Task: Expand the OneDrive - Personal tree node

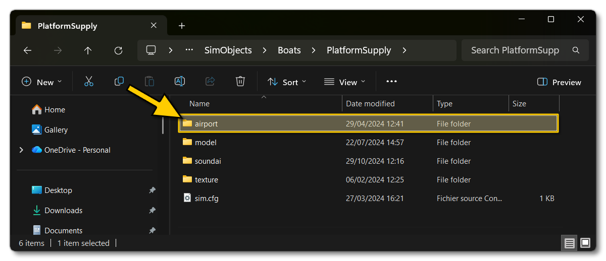Action: pyautogui.click(x=21, y=150)
